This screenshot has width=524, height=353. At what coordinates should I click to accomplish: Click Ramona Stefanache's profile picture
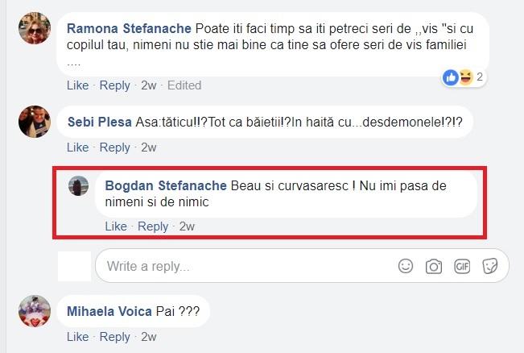35,28
